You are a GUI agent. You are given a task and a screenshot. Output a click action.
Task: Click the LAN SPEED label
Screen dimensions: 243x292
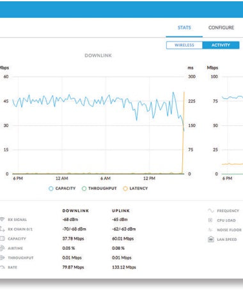click(227, 240)
